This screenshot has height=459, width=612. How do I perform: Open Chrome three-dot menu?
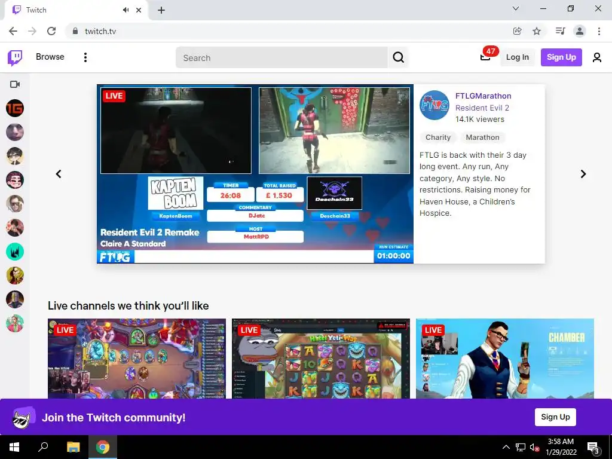[599, 31]
